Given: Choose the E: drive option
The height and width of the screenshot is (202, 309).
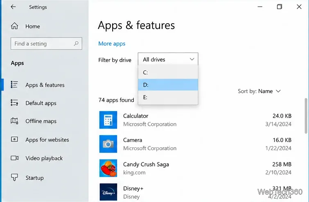Looking at the screenshot, I should [168, 97].
